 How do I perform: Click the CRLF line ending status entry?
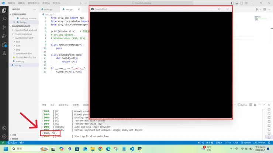coord(236,143)
